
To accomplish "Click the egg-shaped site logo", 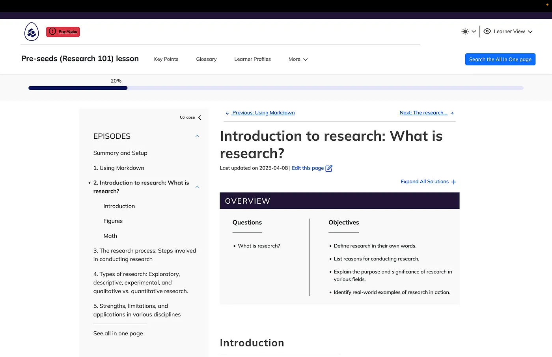I will [31, 32].
